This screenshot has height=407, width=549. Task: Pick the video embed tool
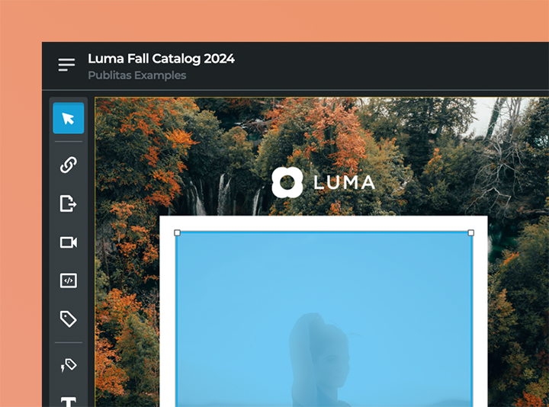(69, 242)
